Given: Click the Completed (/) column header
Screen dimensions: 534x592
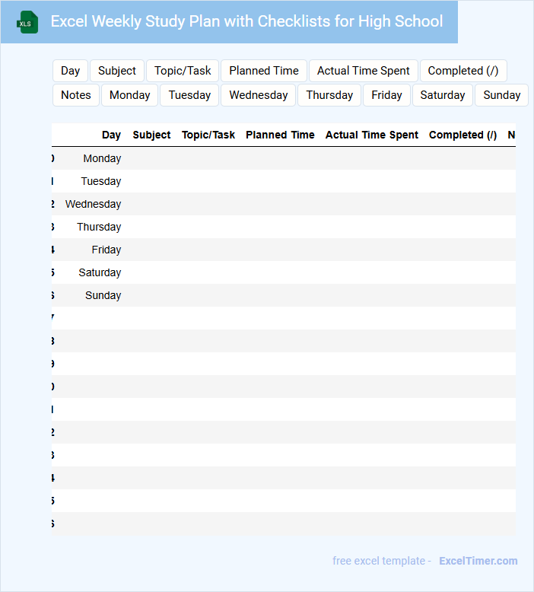Looking at the screenshot, I should (462, 135).
